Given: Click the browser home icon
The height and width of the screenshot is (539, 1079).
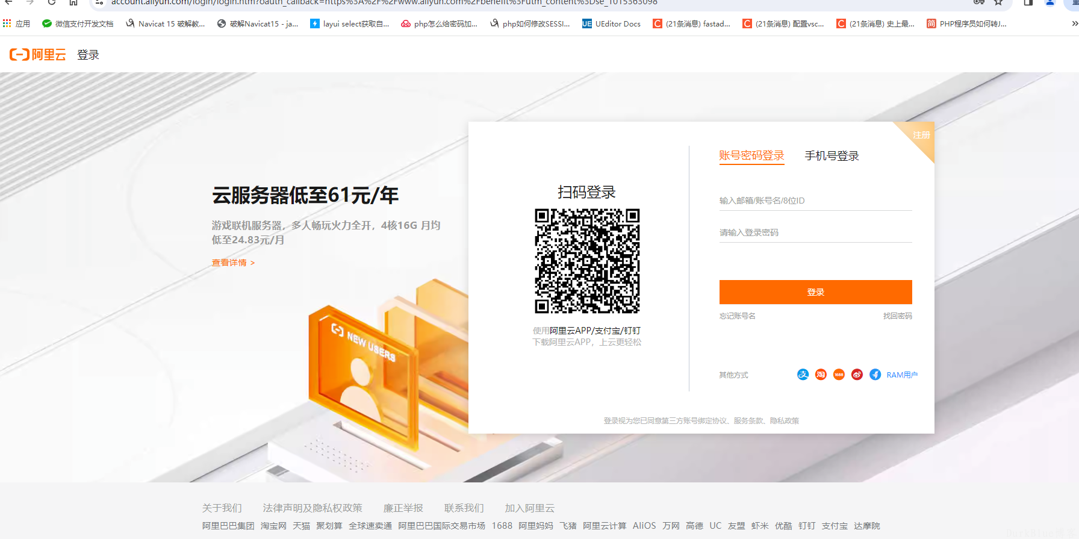Looking at the screenshot, I should pyautogui.click(x=73, y=2).
